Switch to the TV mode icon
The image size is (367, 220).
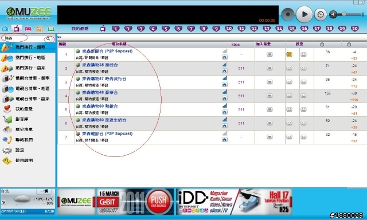(x=17, y=29)
